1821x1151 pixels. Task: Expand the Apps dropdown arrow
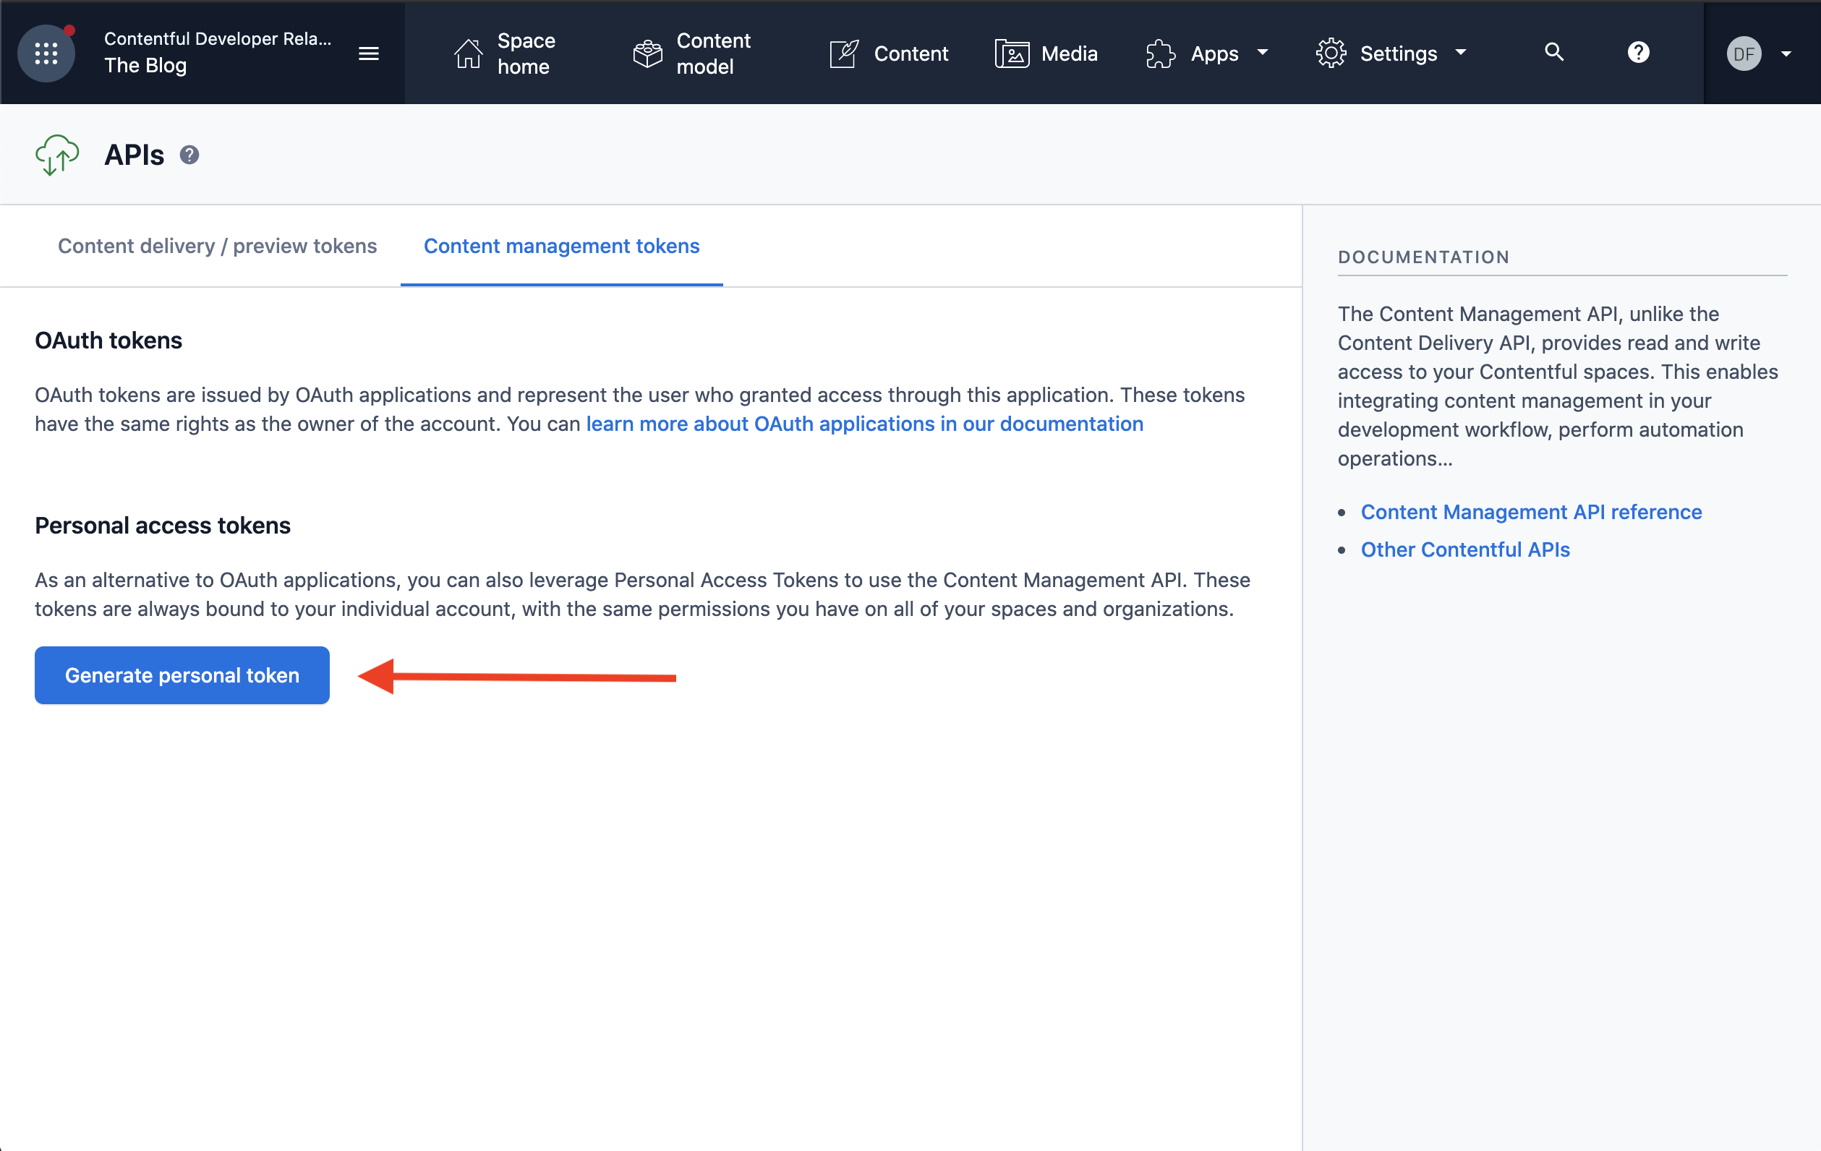coord(1262,52)
